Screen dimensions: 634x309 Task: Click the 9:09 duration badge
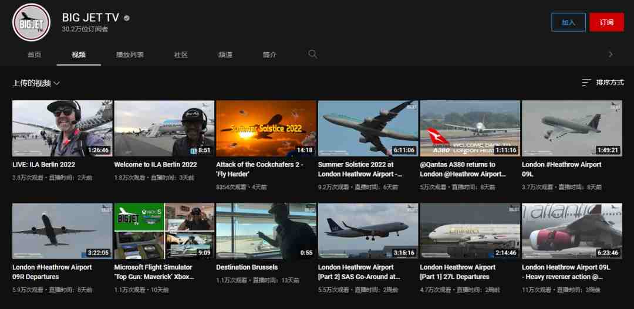click(x=204, y=253)
